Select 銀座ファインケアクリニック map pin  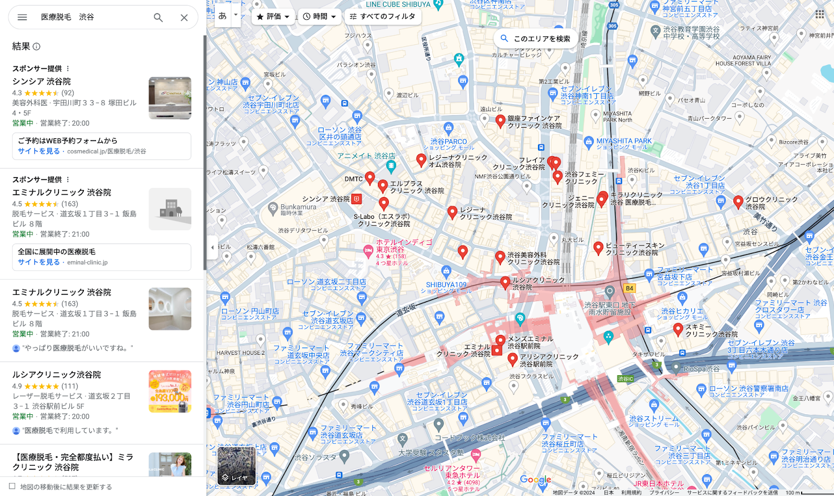tap(500, 121)
